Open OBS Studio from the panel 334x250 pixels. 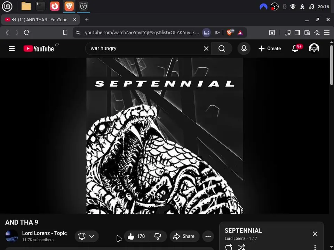pos(83,6)
